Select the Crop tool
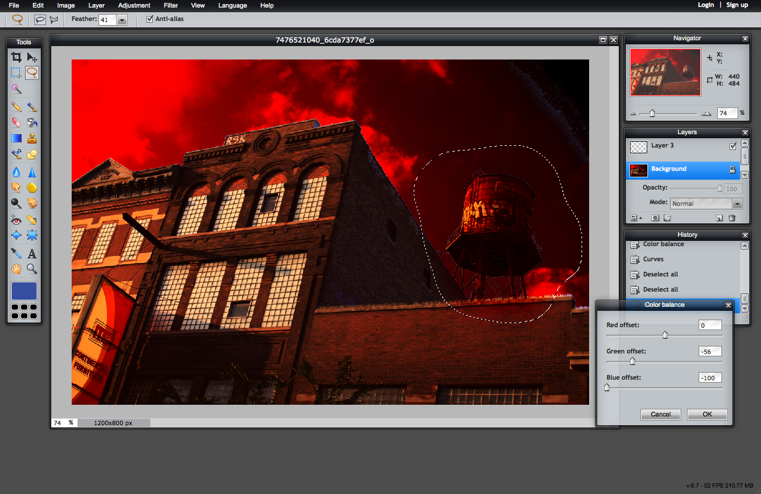 [x=16, y=57]
